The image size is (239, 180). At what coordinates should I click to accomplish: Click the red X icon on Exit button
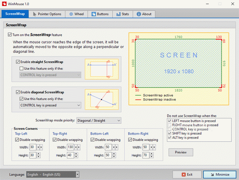[184, 174]
